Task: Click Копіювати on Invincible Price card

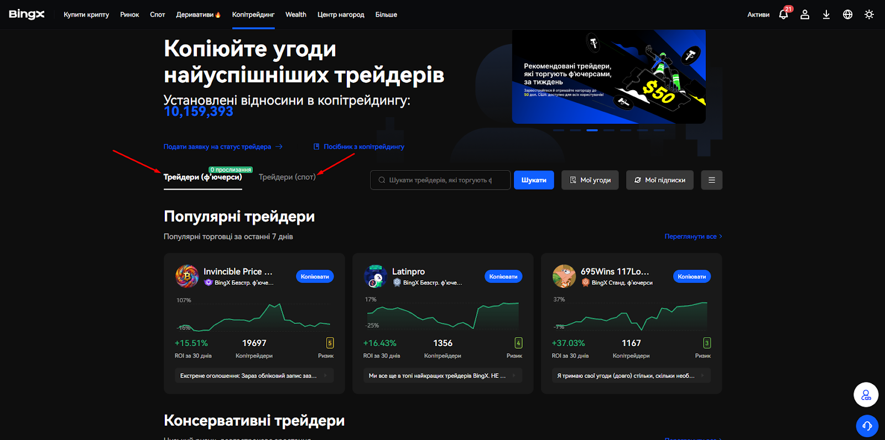Action: [315, 276]
